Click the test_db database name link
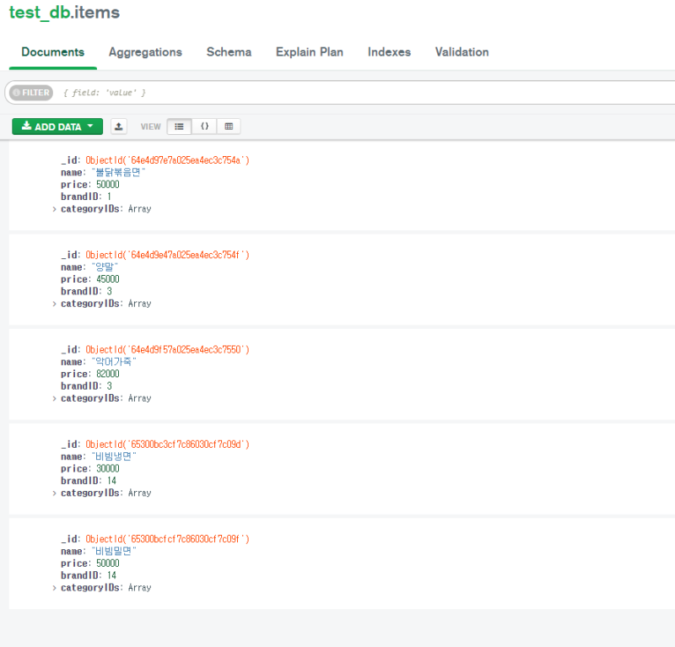This screenshot has width=675, height=647. [34, 13]
